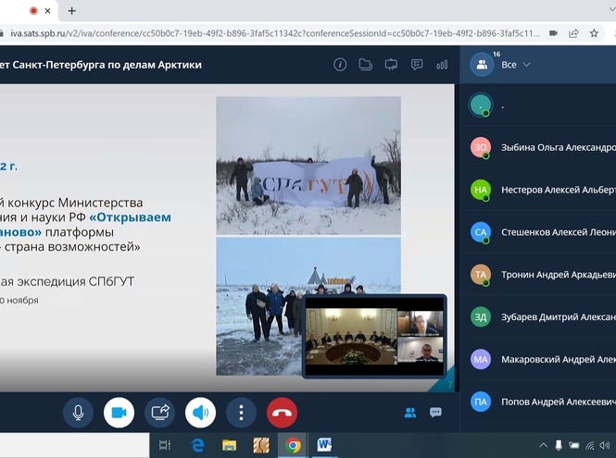Open Task View on the taskbar
The height and width of the screenshot is (458, 616).
coord(165,445)
